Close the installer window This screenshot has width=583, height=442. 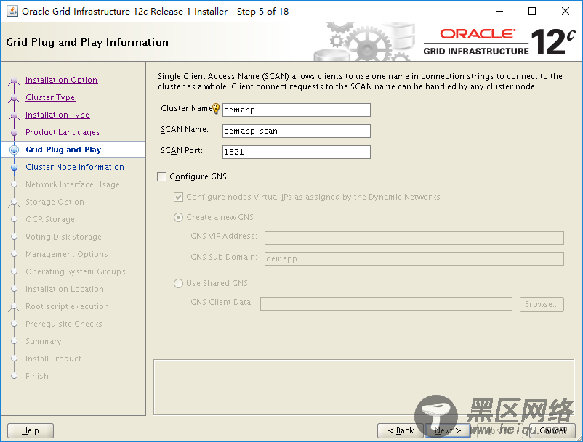click(565, 11)
